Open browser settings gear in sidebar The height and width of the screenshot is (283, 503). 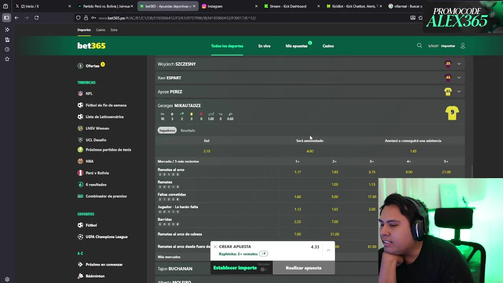coord(7,279)
